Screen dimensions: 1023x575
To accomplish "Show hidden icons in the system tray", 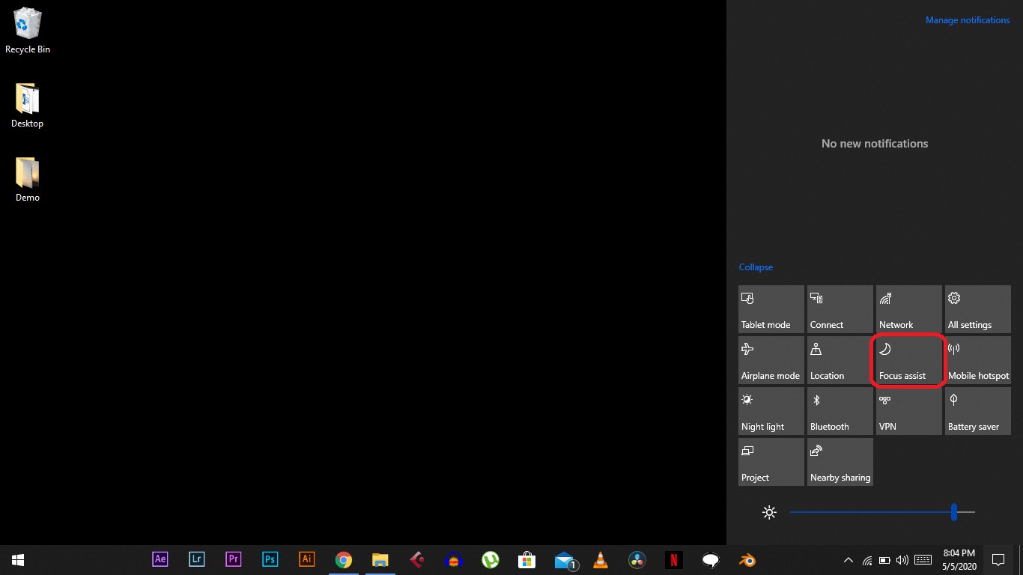I will [x=849, y=559].
